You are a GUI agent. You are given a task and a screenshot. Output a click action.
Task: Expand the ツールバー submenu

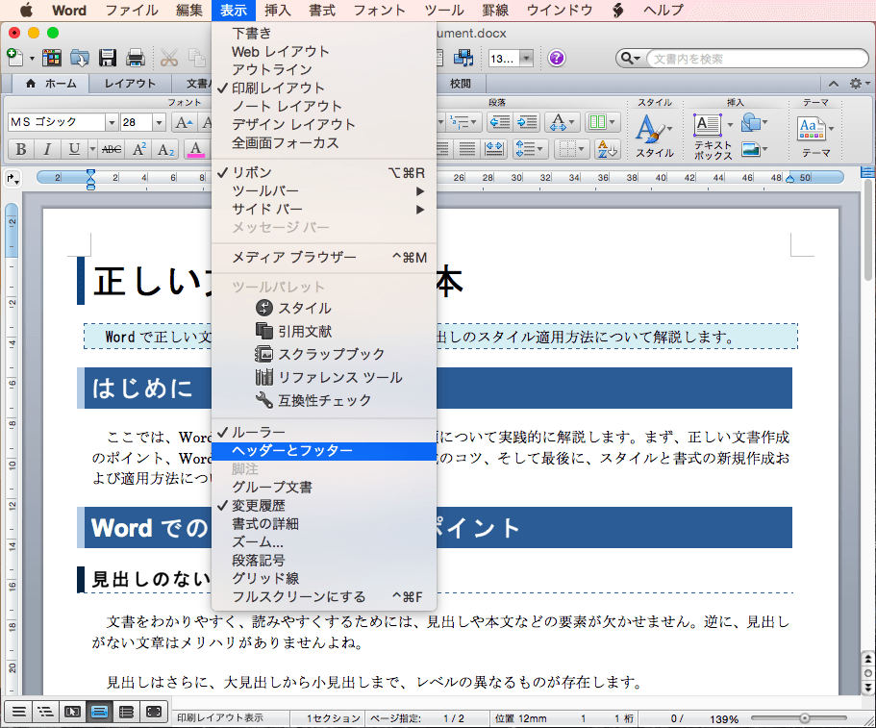[x=324, y=191]
